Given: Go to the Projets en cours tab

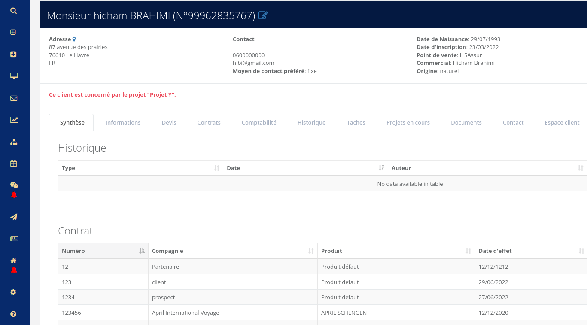Looking at the screenshot, I should pos(408,122).
